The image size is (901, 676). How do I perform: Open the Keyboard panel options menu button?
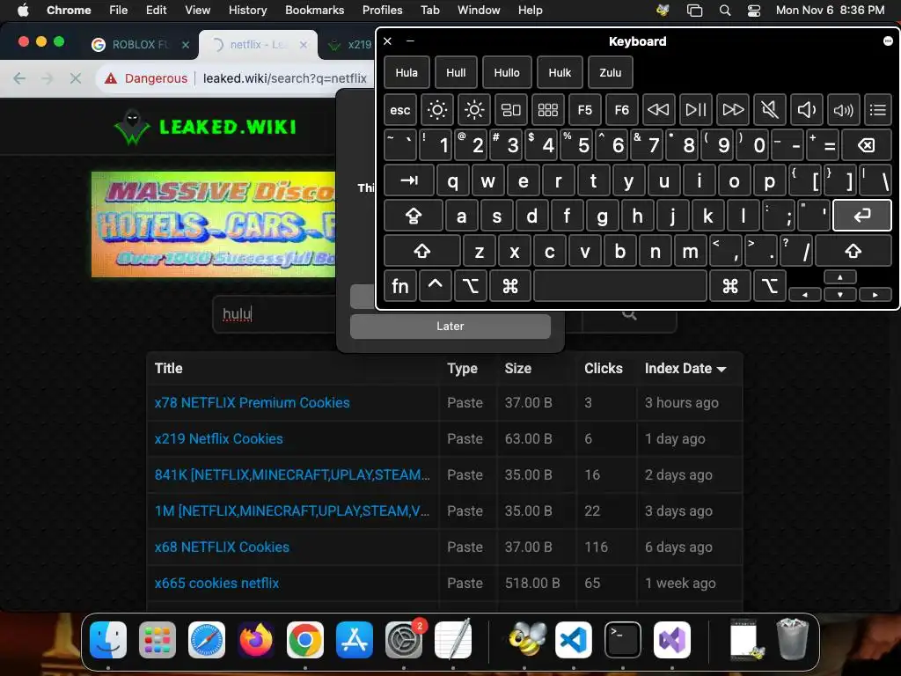tap(888, 40)
